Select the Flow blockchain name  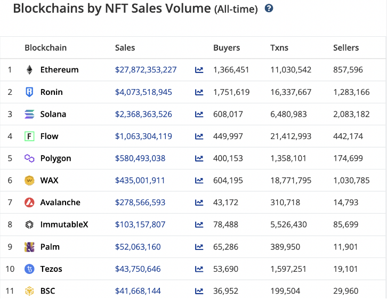coord(50,136)
